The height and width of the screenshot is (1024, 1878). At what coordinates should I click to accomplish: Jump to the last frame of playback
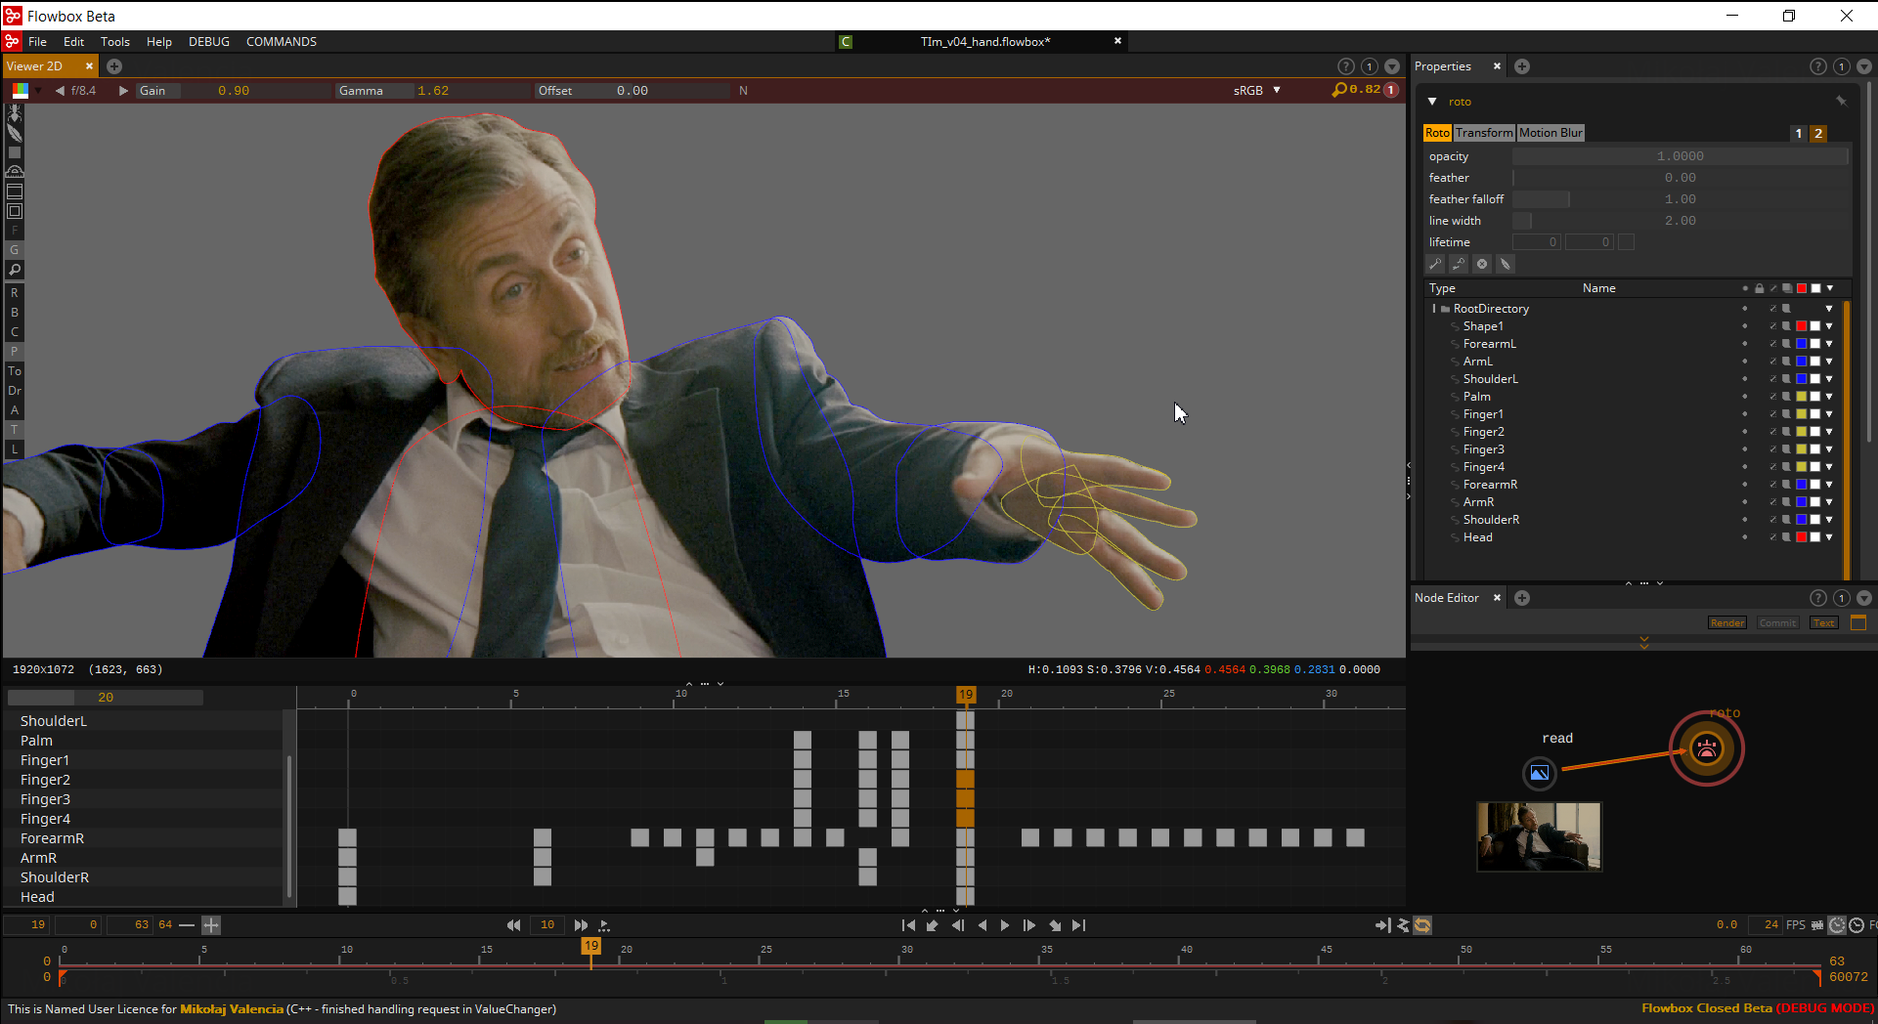click(x=1078, y=925)
